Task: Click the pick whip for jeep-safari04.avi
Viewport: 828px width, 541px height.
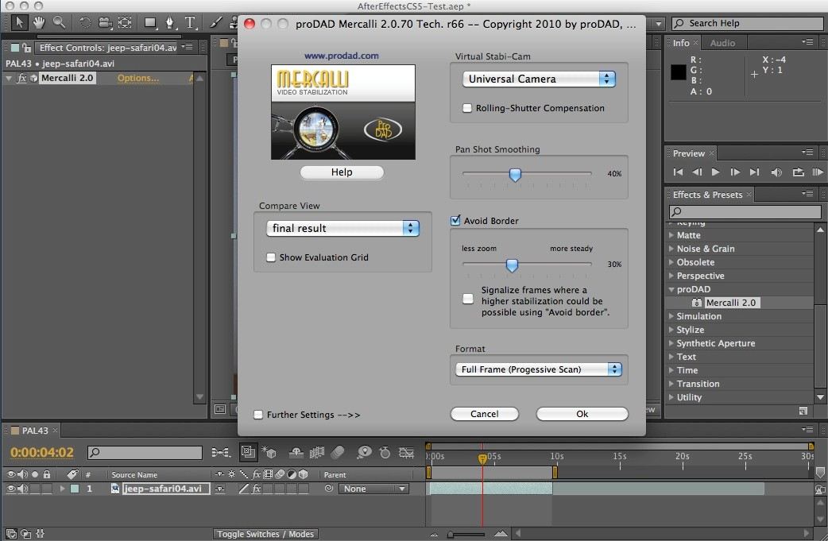Action: tap(329, 489)
